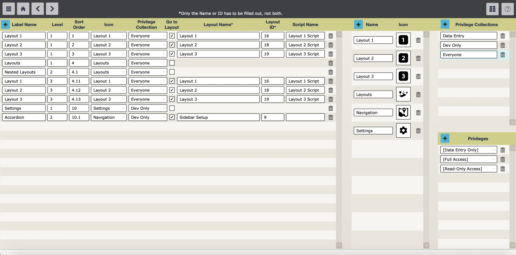Click the home navigation icon

tap(23, 9)
